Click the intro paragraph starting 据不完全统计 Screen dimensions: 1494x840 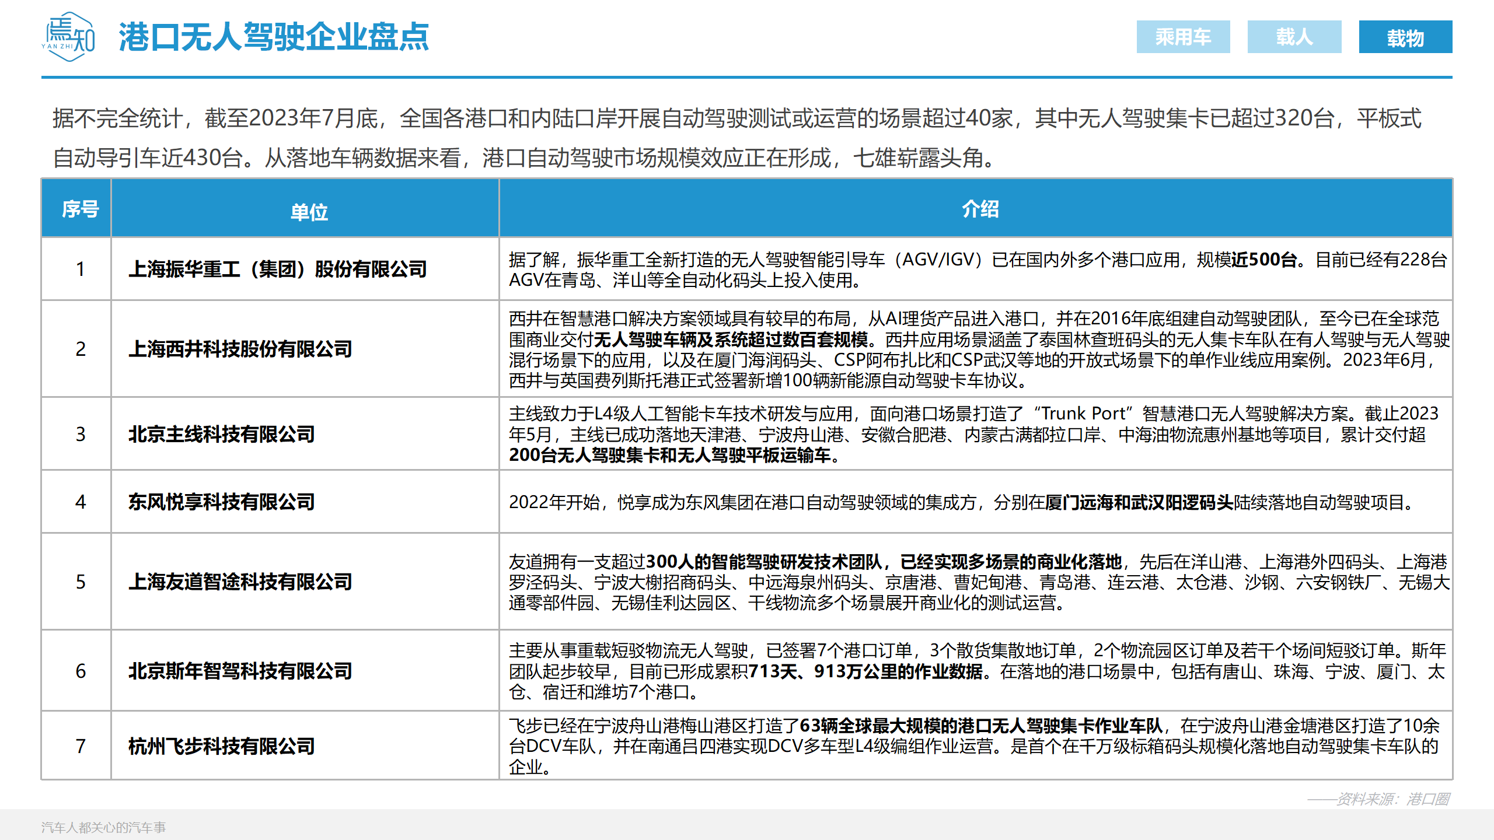point(737,138)
